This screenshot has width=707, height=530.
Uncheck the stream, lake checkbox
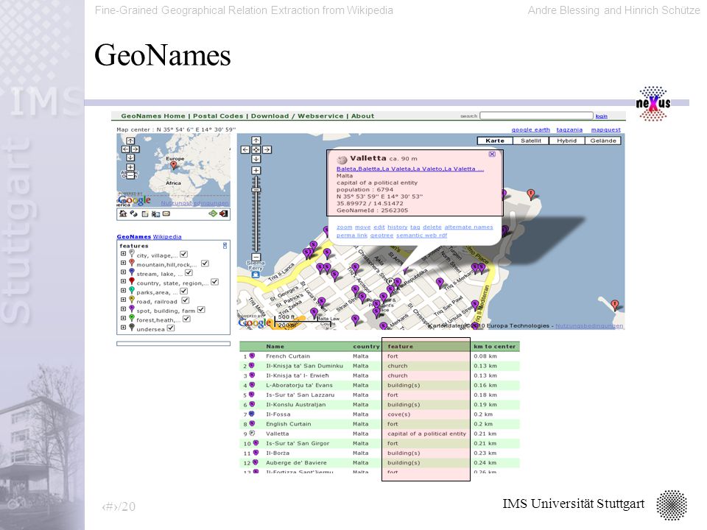(189, 273)
